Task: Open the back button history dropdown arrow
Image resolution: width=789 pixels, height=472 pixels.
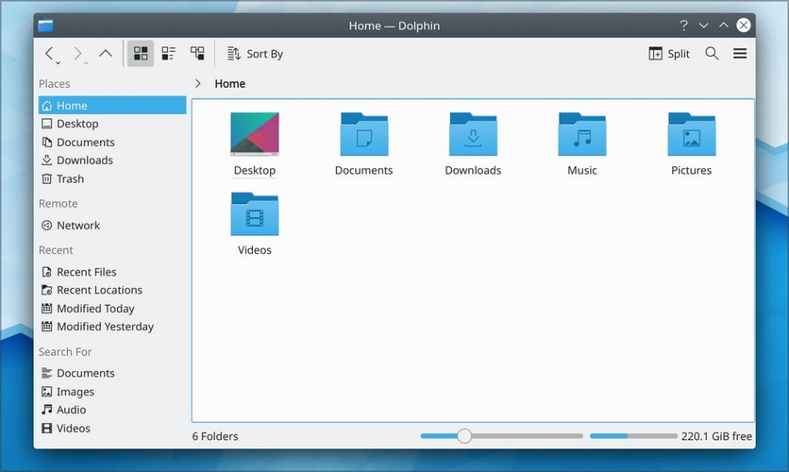Action: coord(58,63)
